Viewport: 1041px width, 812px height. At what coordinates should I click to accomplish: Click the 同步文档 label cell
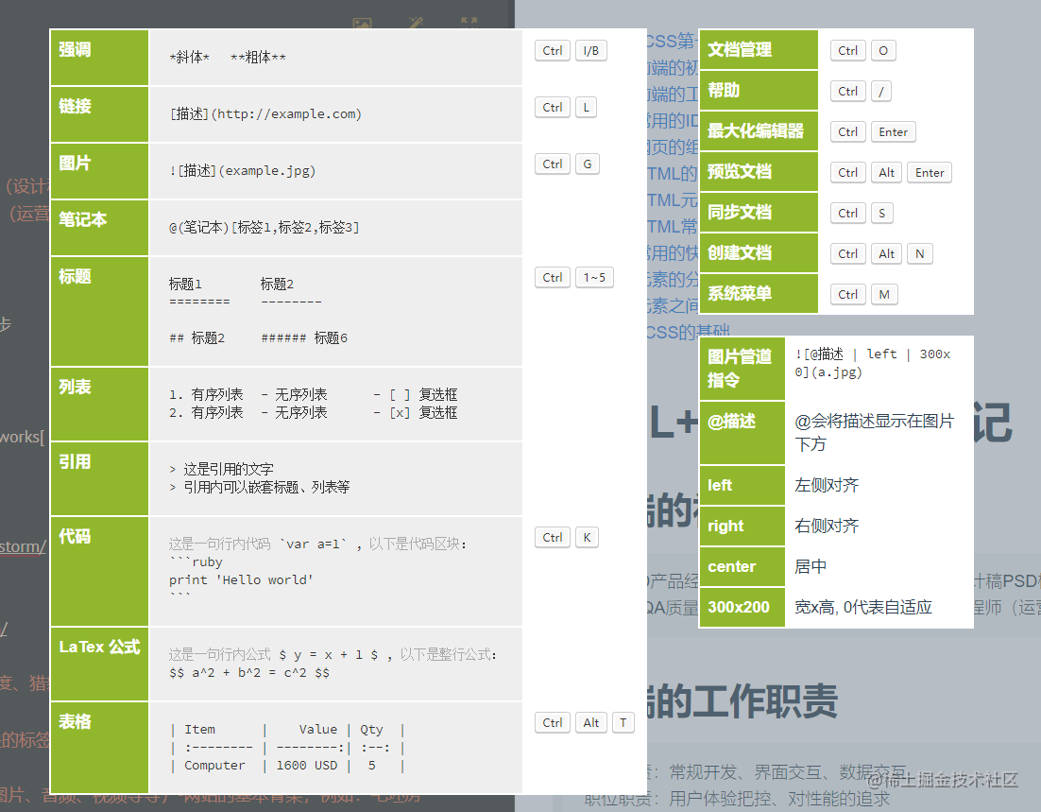759,212
